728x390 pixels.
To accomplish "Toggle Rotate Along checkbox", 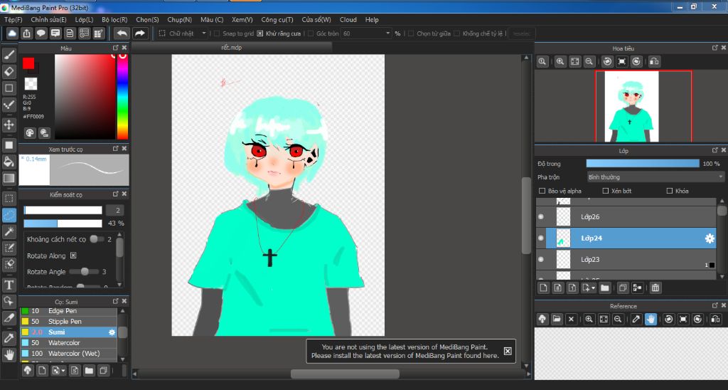I will pos(73,255).
